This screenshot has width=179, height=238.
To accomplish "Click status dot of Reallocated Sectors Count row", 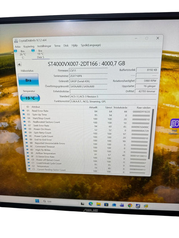I will [24, 121].
